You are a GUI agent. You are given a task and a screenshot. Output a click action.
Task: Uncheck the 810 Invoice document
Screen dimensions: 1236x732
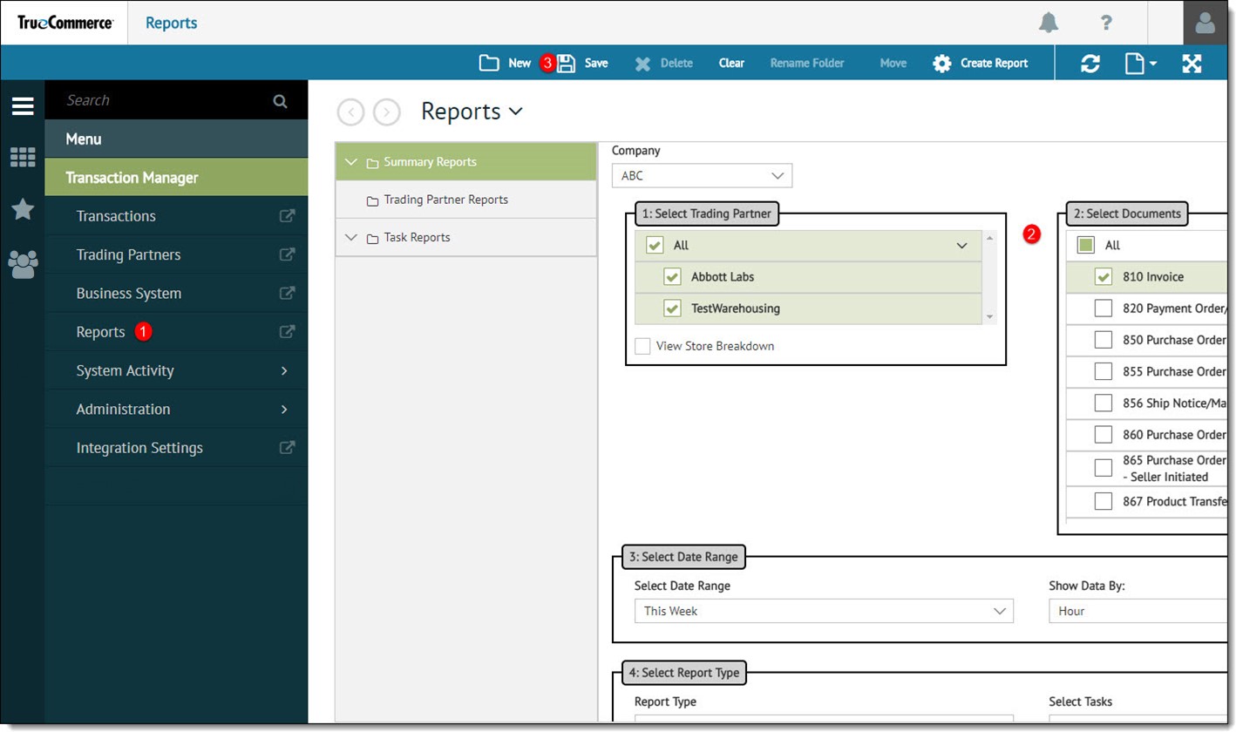pyautogui.click(x=1103, y=276)
